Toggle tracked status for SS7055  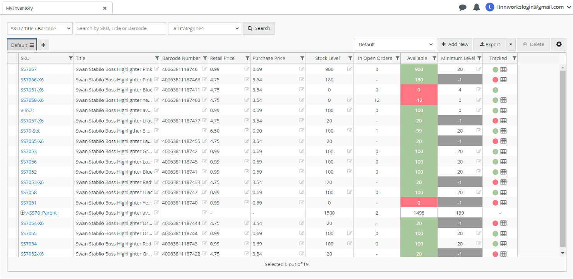(495, 234)
